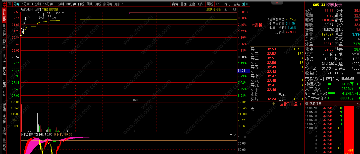Click the 2连板 label
Image resolution: width=360 pixels, height=154 pixels.
point(257,25)
